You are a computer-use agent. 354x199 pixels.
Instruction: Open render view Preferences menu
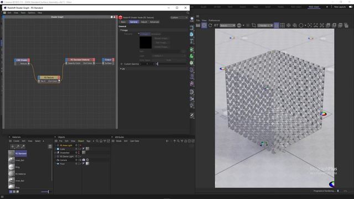[214, 20]
